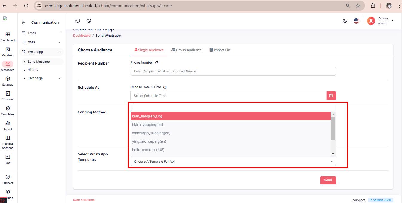The width and height of the screenshot is (402, 203).
Task: Open the Gateway sidebar icon
Action: [7, 81]
